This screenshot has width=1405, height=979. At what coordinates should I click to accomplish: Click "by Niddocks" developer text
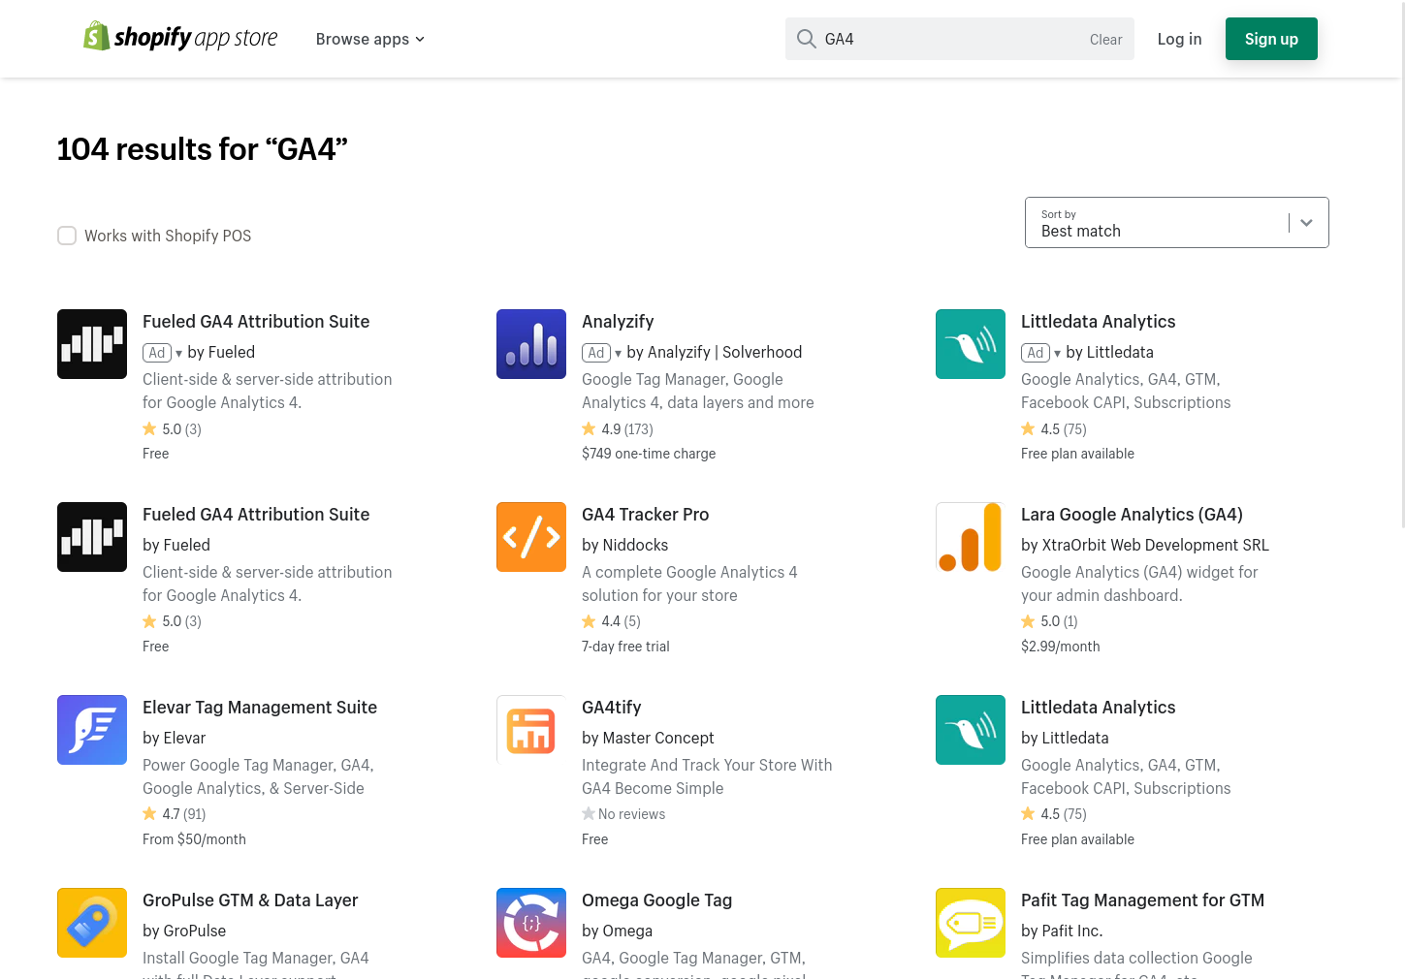624,546
